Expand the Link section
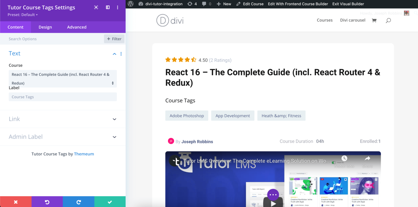Screen dimensions: 418x207 pos(115,119)
